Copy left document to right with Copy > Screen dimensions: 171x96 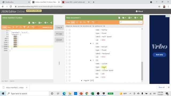[x=59, y=27]
